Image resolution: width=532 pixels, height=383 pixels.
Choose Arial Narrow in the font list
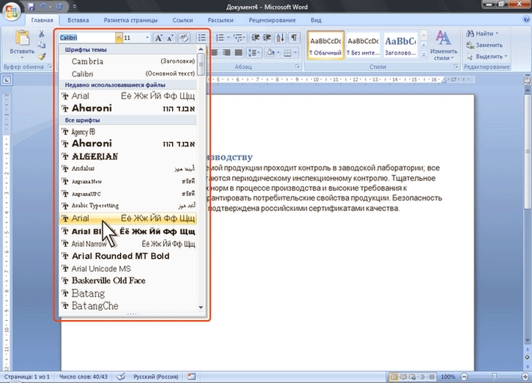(x=128, y=244)
